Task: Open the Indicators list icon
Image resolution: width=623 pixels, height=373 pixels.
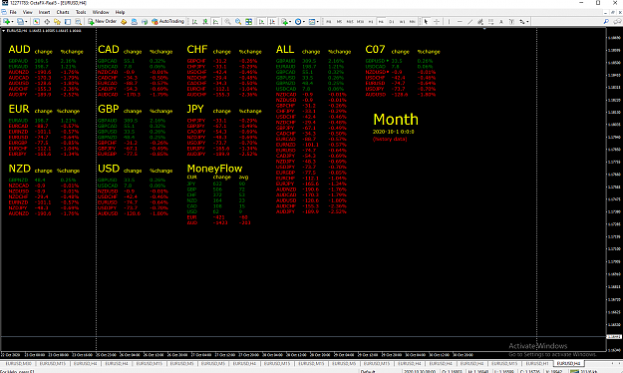Action: [x=284, y=22]
